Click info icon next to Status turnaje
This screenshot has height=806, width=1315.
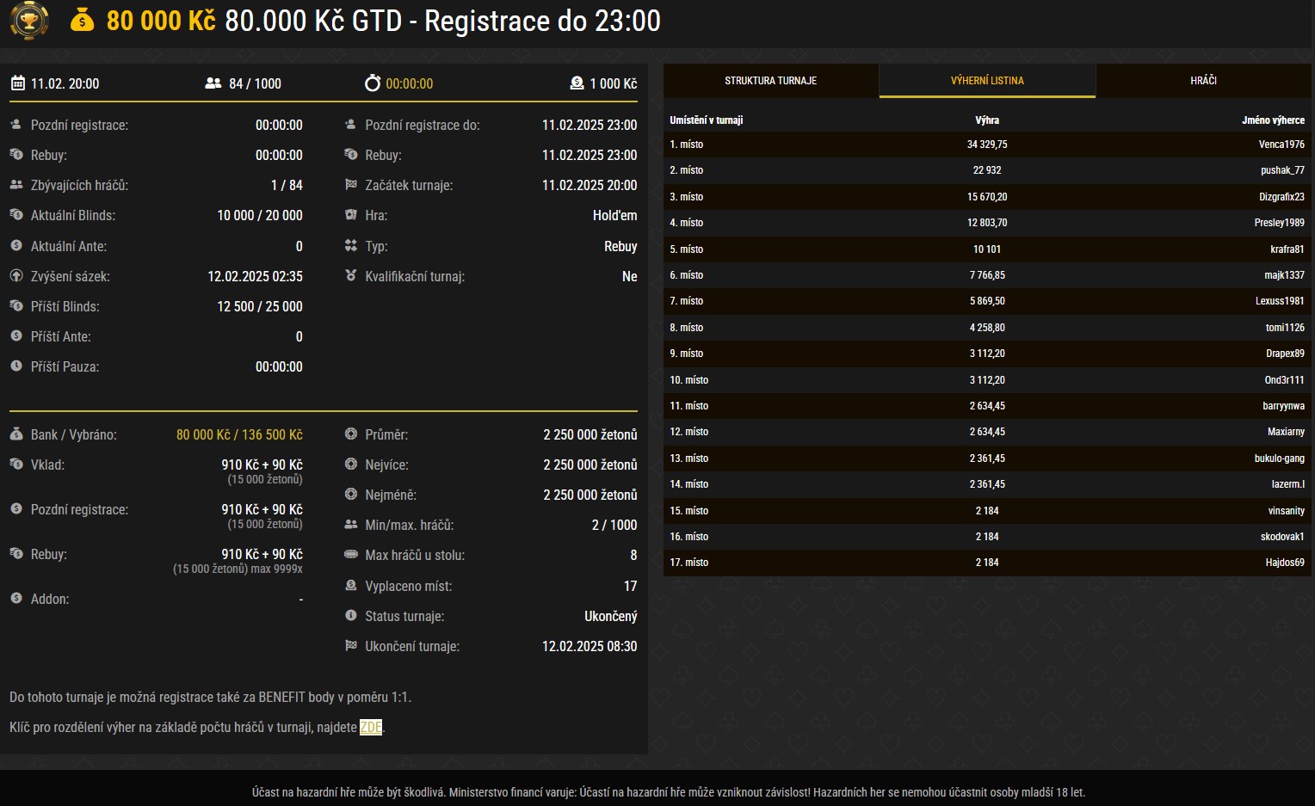tap(350, 616)
